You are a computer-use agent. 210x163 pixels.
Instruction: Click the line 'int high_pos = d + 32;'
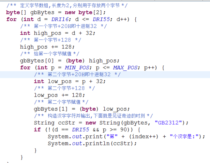click(x=58, y=33)
